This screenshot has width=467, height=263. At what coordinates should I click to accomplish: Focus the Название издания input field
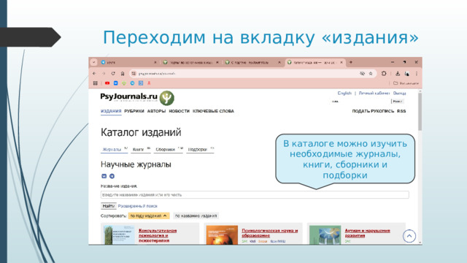pos(255,195)
